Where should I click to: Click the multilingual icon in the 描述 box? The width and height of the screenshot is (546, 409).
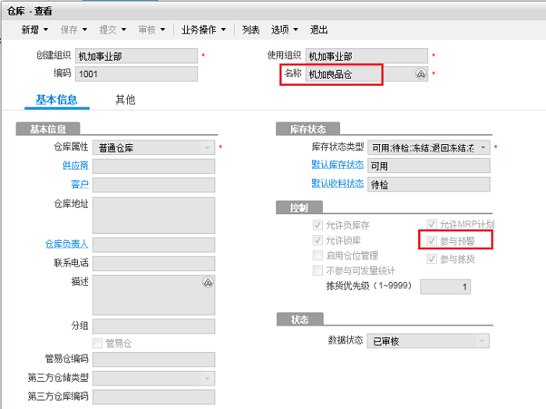(207, 283)
